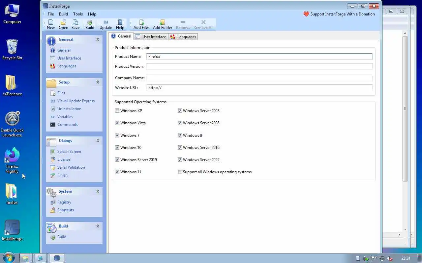Save the project via the Save icon

coord(75,24)
